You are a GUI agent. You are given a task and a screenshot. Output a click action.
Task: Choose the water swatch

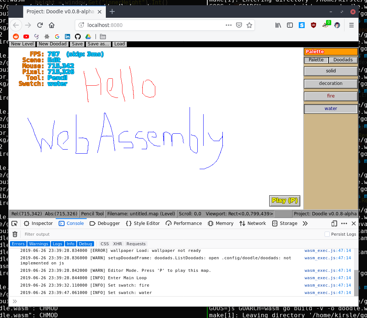[x=331, y=109]
